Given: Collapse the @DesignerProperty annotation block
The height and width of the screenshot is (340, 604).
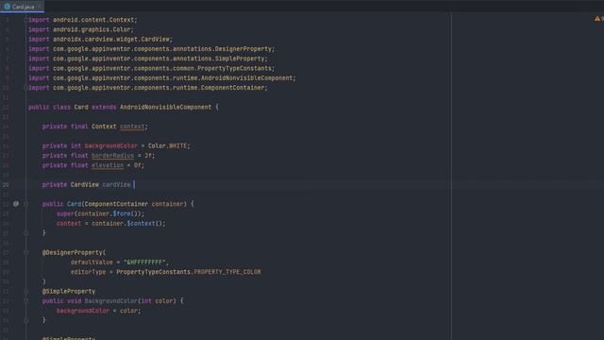Looking at the screenshot, I should pyautogui.click(x=25, y=252).
